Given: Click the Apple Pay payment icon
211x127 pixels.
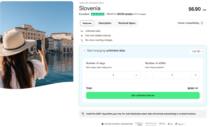Looking at the screenshot, I should pos(171,124).
